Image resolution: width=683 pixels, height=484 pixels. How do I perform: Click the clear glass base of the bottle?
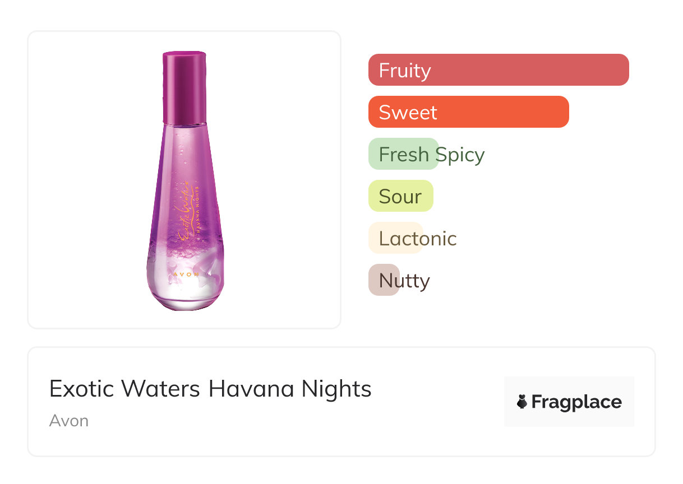pos(185,294)
